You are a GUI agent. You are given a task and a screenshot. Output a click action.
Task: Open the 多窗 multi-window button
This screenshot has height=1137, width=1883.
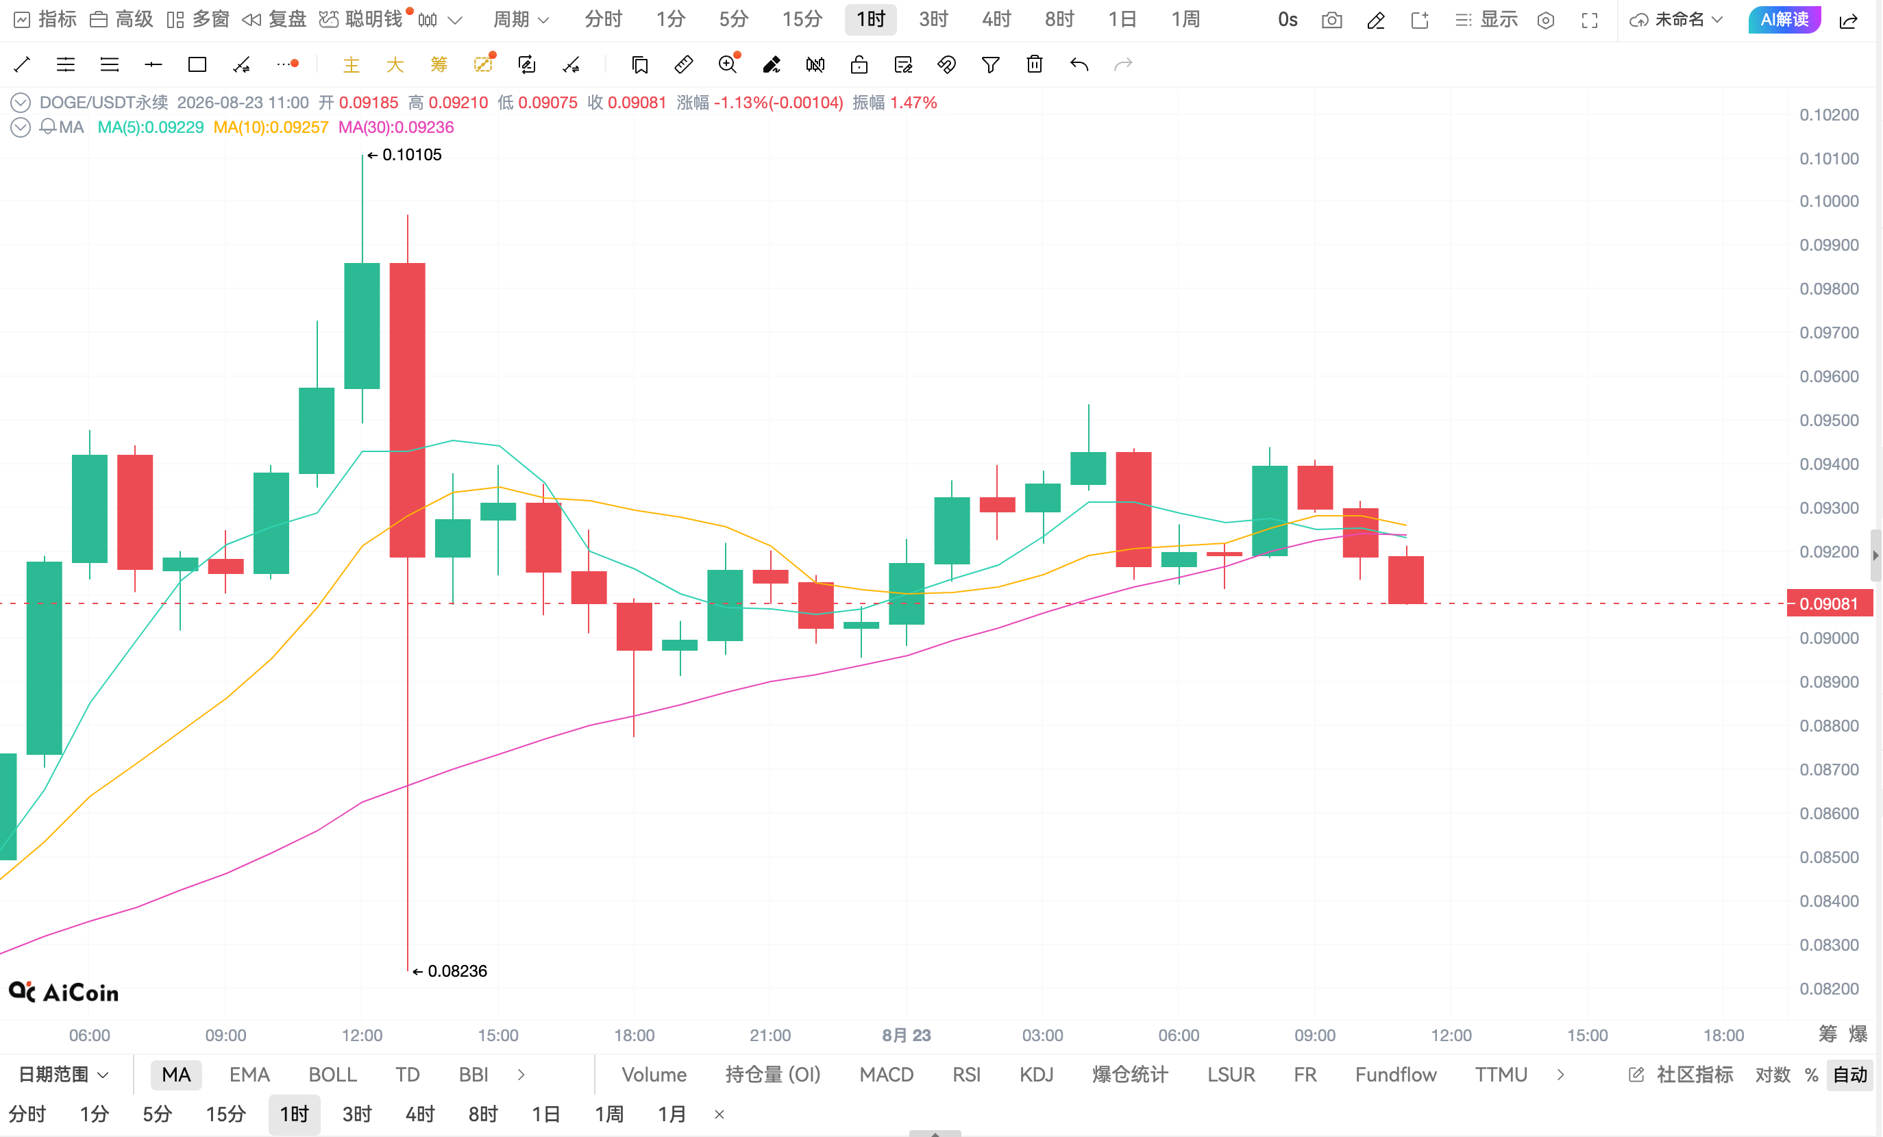(x=198, y=20)
